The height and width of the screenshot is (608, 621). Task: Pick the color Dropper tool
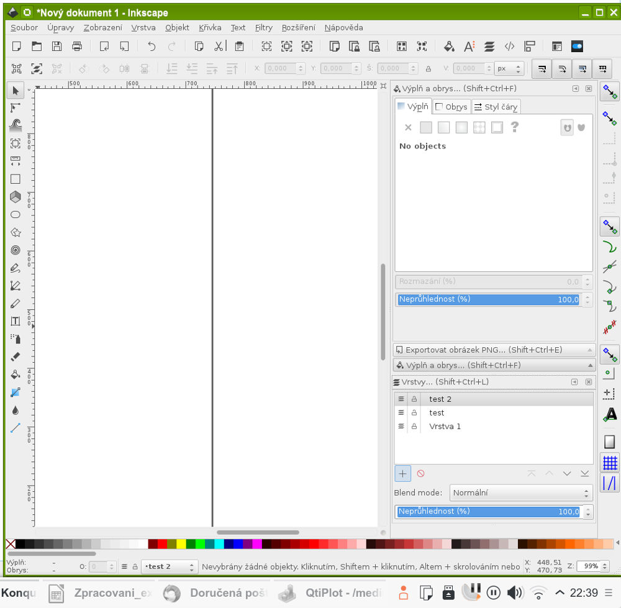coord(15,410)
